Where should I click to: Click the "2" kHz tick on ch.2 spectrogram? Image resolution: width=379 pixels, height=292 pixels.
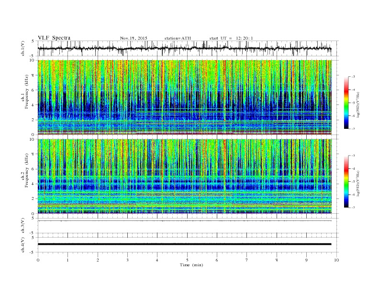pyautogui.click(x=33, y=199)
